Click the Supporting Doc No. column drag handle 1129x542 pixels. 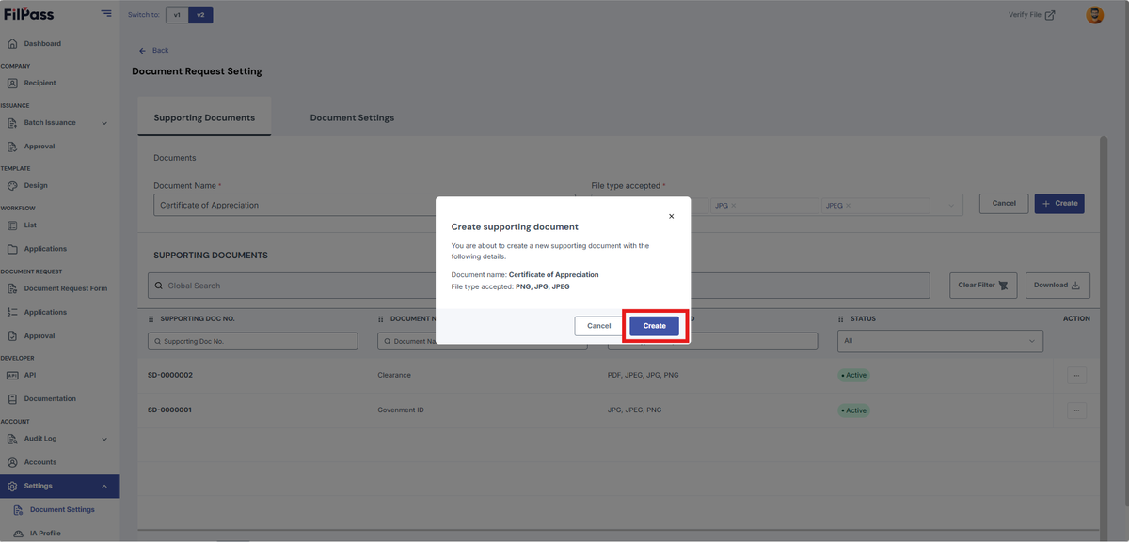151,319
